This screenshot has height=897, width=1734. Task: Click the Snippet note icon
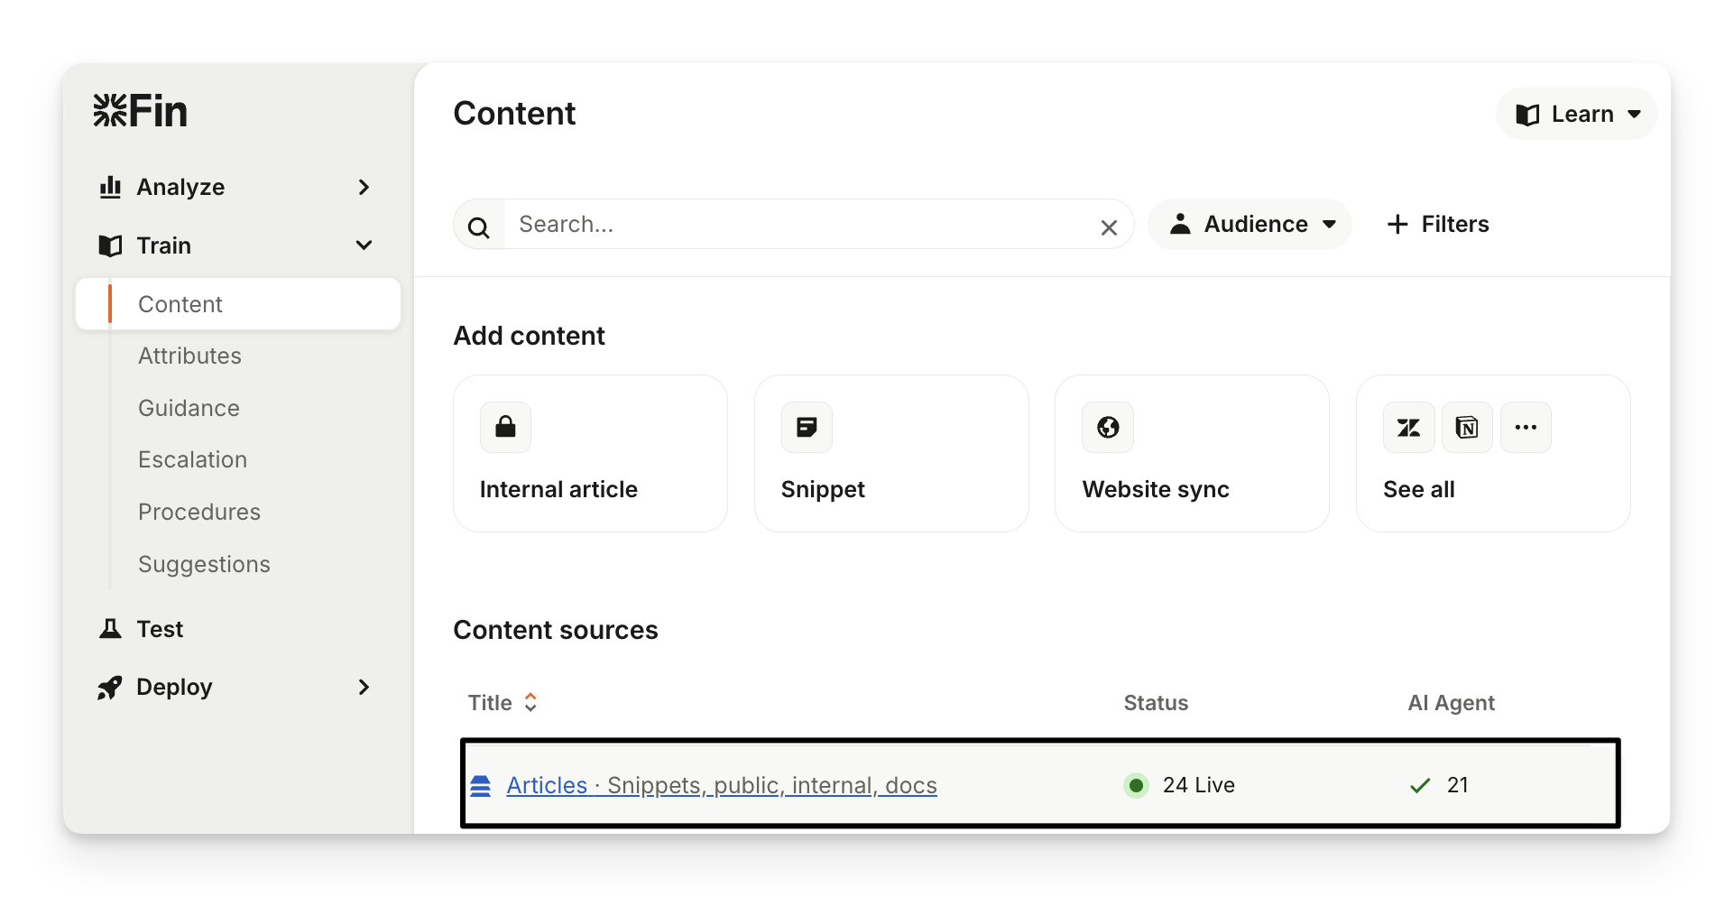807,427
